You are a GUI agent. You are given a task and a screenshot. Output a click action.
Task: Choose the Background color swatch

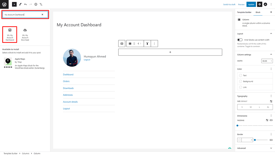click(241, 81)
